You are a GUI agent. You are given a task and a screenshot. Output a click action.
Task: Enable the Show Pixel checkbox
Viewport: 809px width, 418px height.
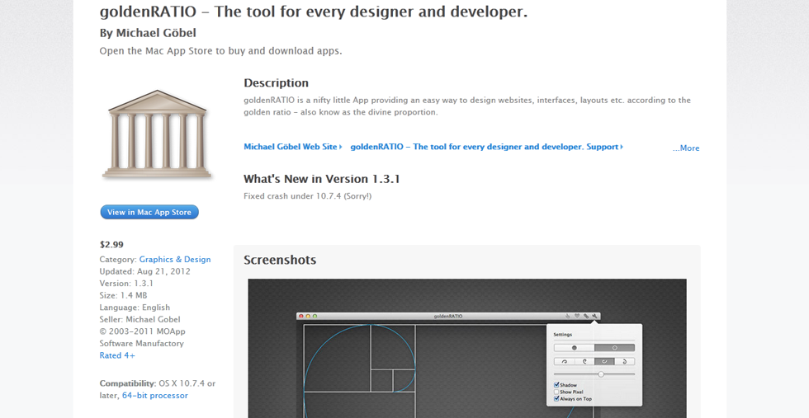pyautogui.click(x=556, y=392)
